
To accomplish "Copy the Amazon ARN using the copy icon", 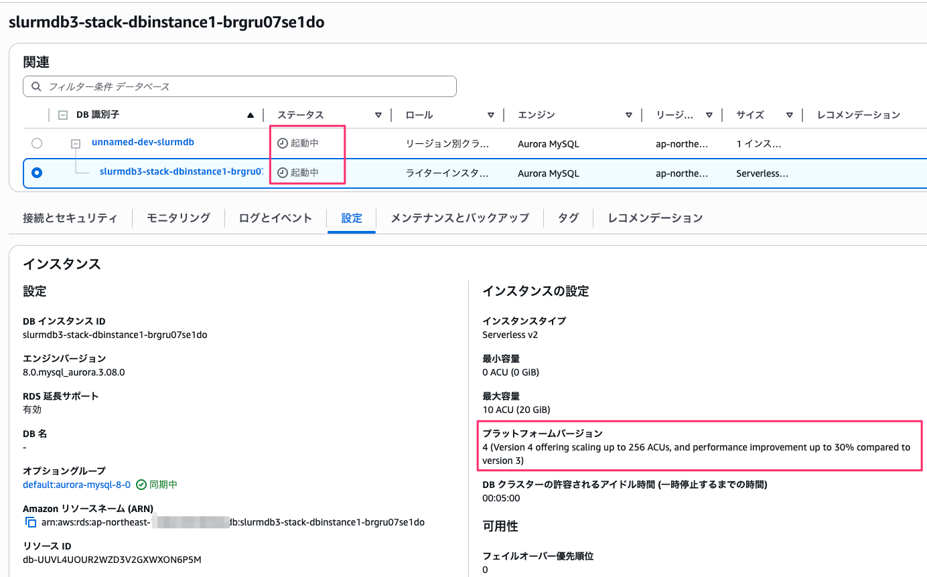I will tap(29, 522).
